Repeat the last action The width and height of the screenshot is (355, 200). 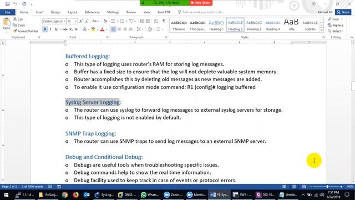[24, 4]
